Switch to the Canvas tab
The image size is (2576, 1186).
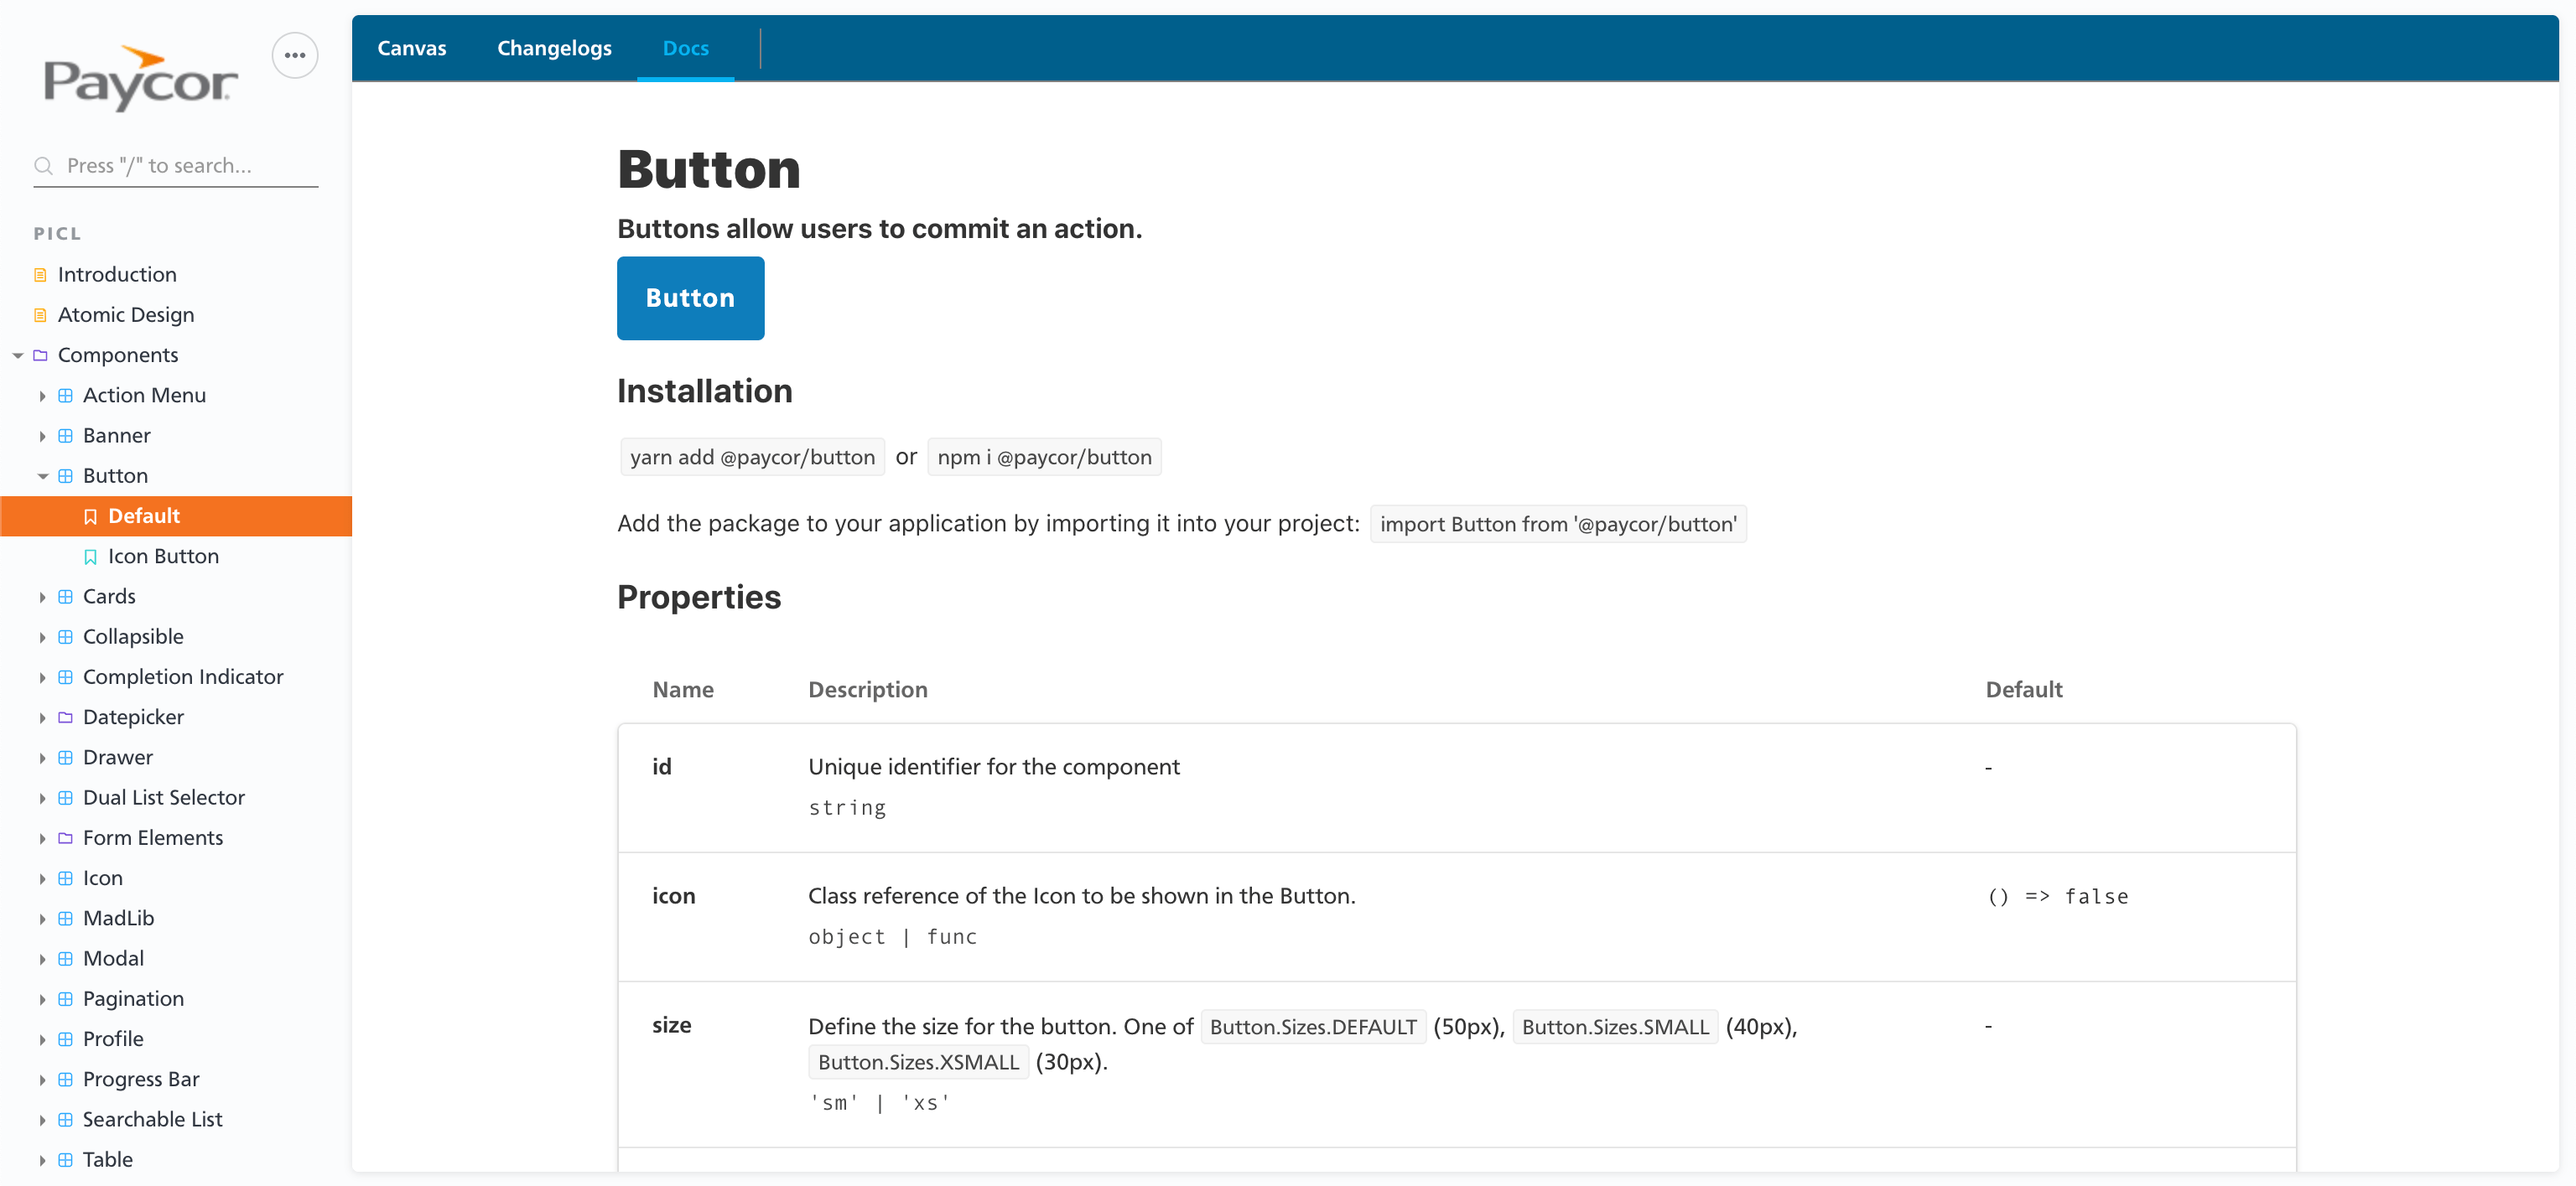pos(411,48)
